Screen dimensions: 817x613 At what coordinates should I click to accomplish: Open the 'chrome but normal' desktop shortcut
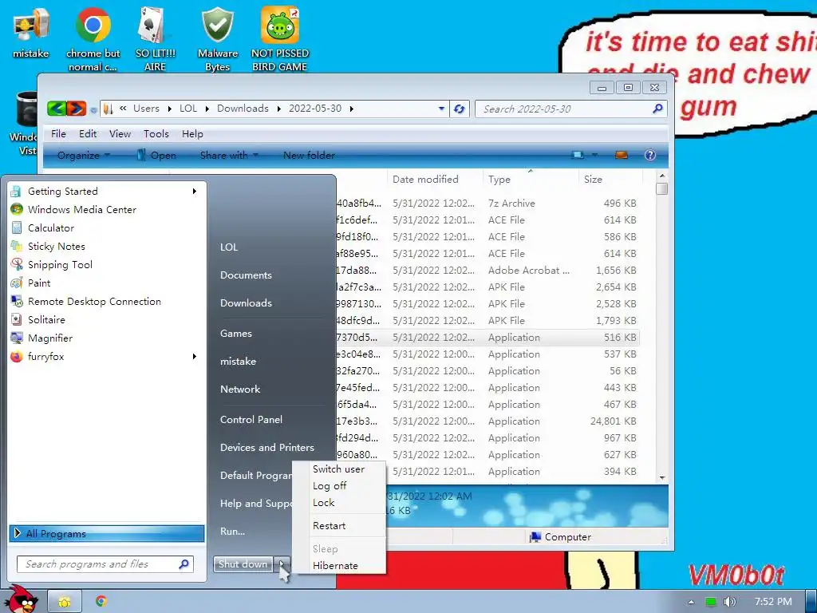coord(93,38)
